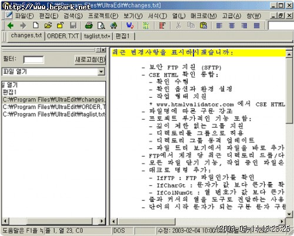Click the red column mode icon
This screenshot has height=236, width=294.
pos(162,25)
